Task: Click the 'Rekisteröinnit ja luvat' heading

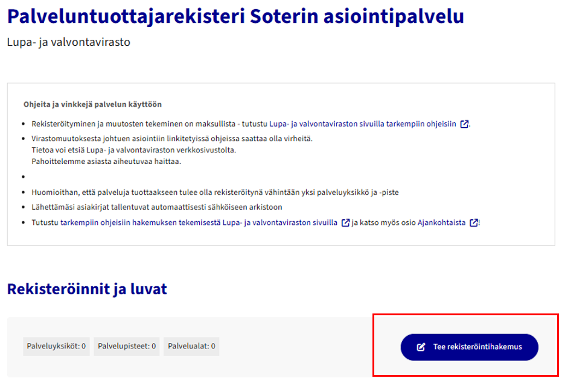Action: 87,289
